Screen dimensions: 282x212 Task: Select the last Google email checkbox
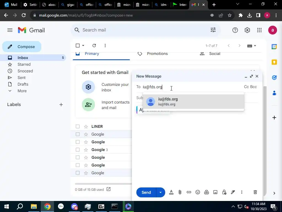point(77,173)
